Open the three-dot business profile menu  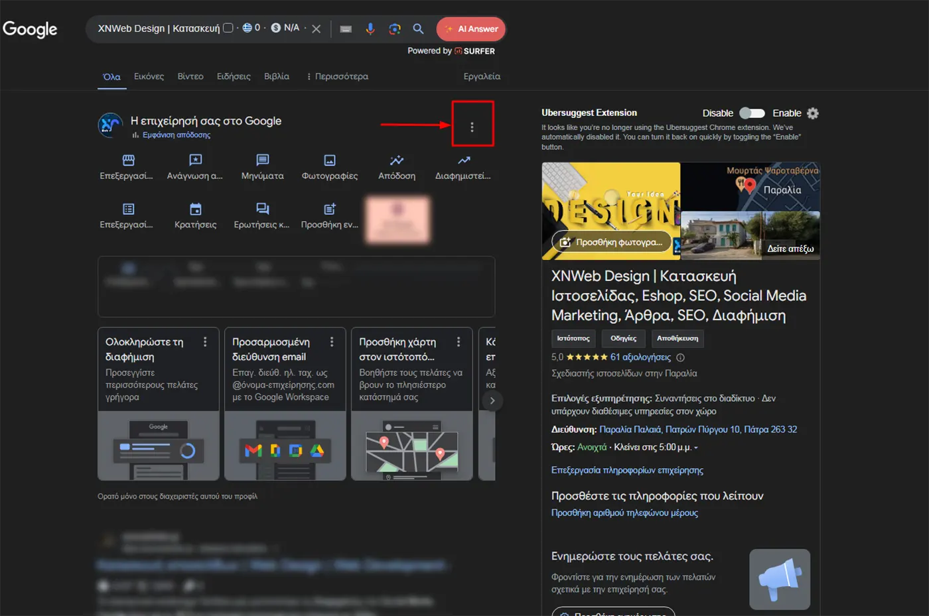click(472, 127)
